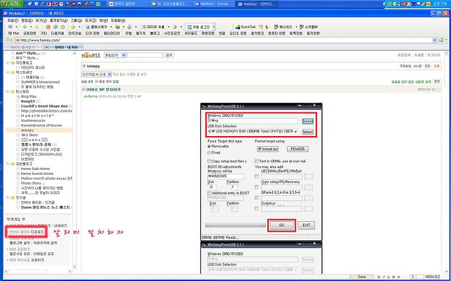Open the Favorites star icon in toolbar

tap(73, 27)
